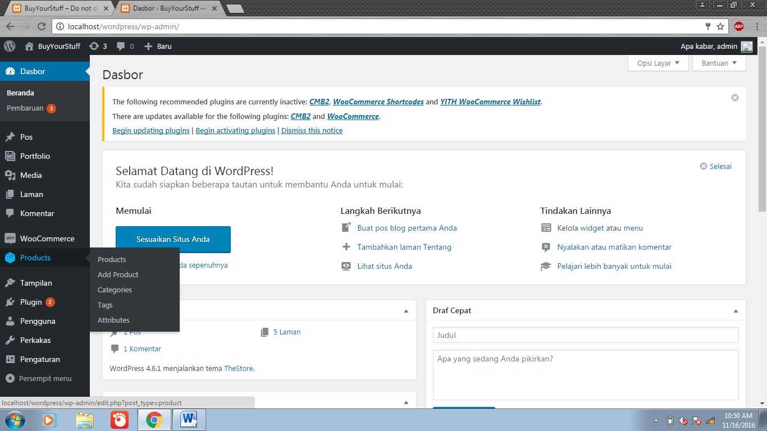Open Pembaruan updates submenu item

click(x=31, y=108)
